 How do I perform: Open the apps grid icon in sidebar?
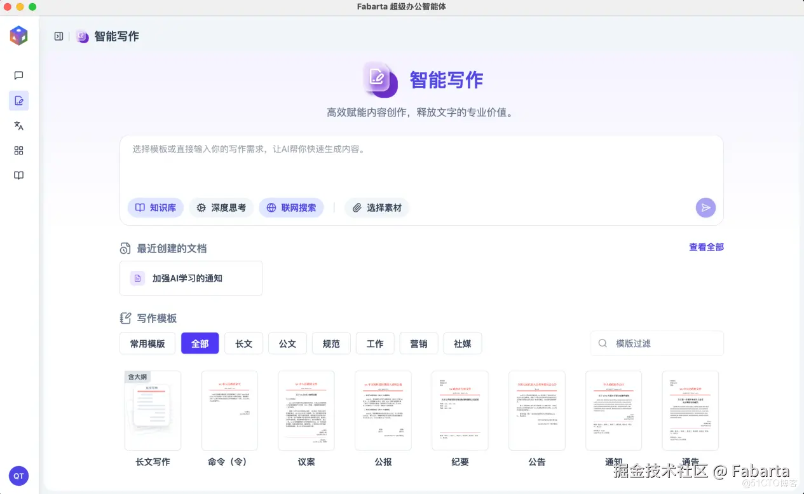(18, 150)
